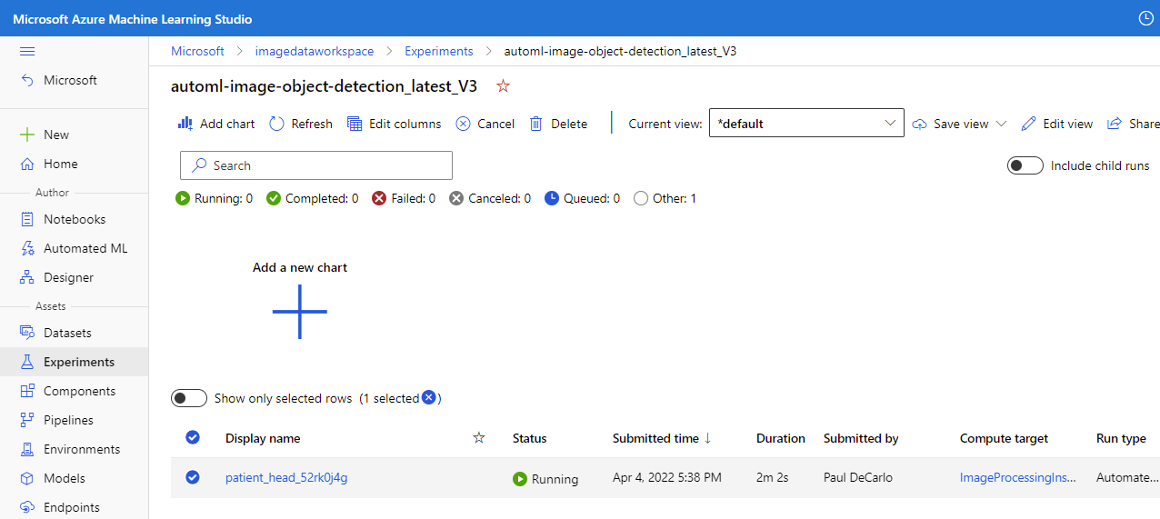The image size is (1160, 519).
Task: Favorite the experiment with the red star
Action: tap(503, 86)
